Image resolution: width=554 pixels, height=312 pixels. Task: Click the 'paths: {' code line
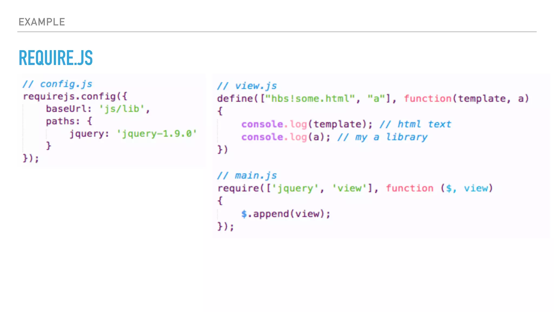point(69,121)
